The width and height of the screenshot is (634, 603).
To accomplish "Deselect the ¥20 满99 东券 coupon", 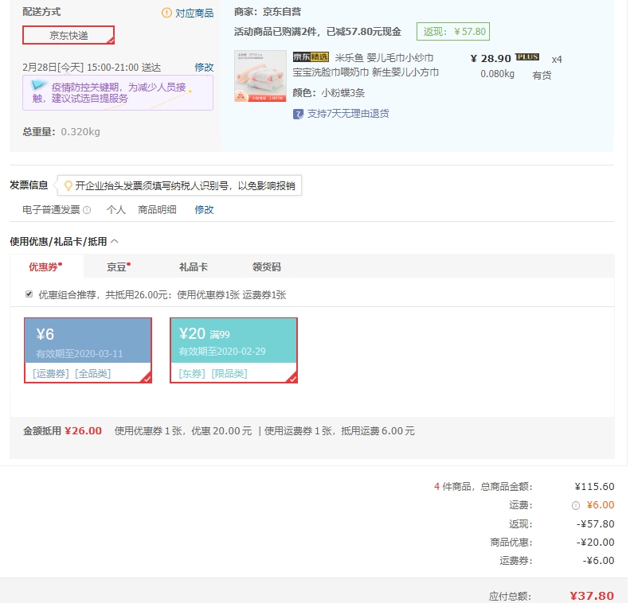I will tap(233, 350).
